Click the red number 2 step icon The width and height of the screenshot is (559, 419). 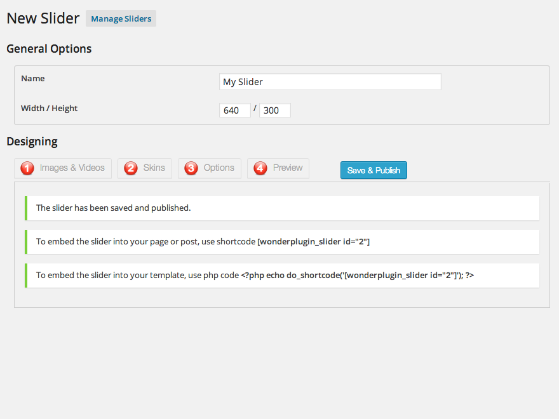pos(131,168)
